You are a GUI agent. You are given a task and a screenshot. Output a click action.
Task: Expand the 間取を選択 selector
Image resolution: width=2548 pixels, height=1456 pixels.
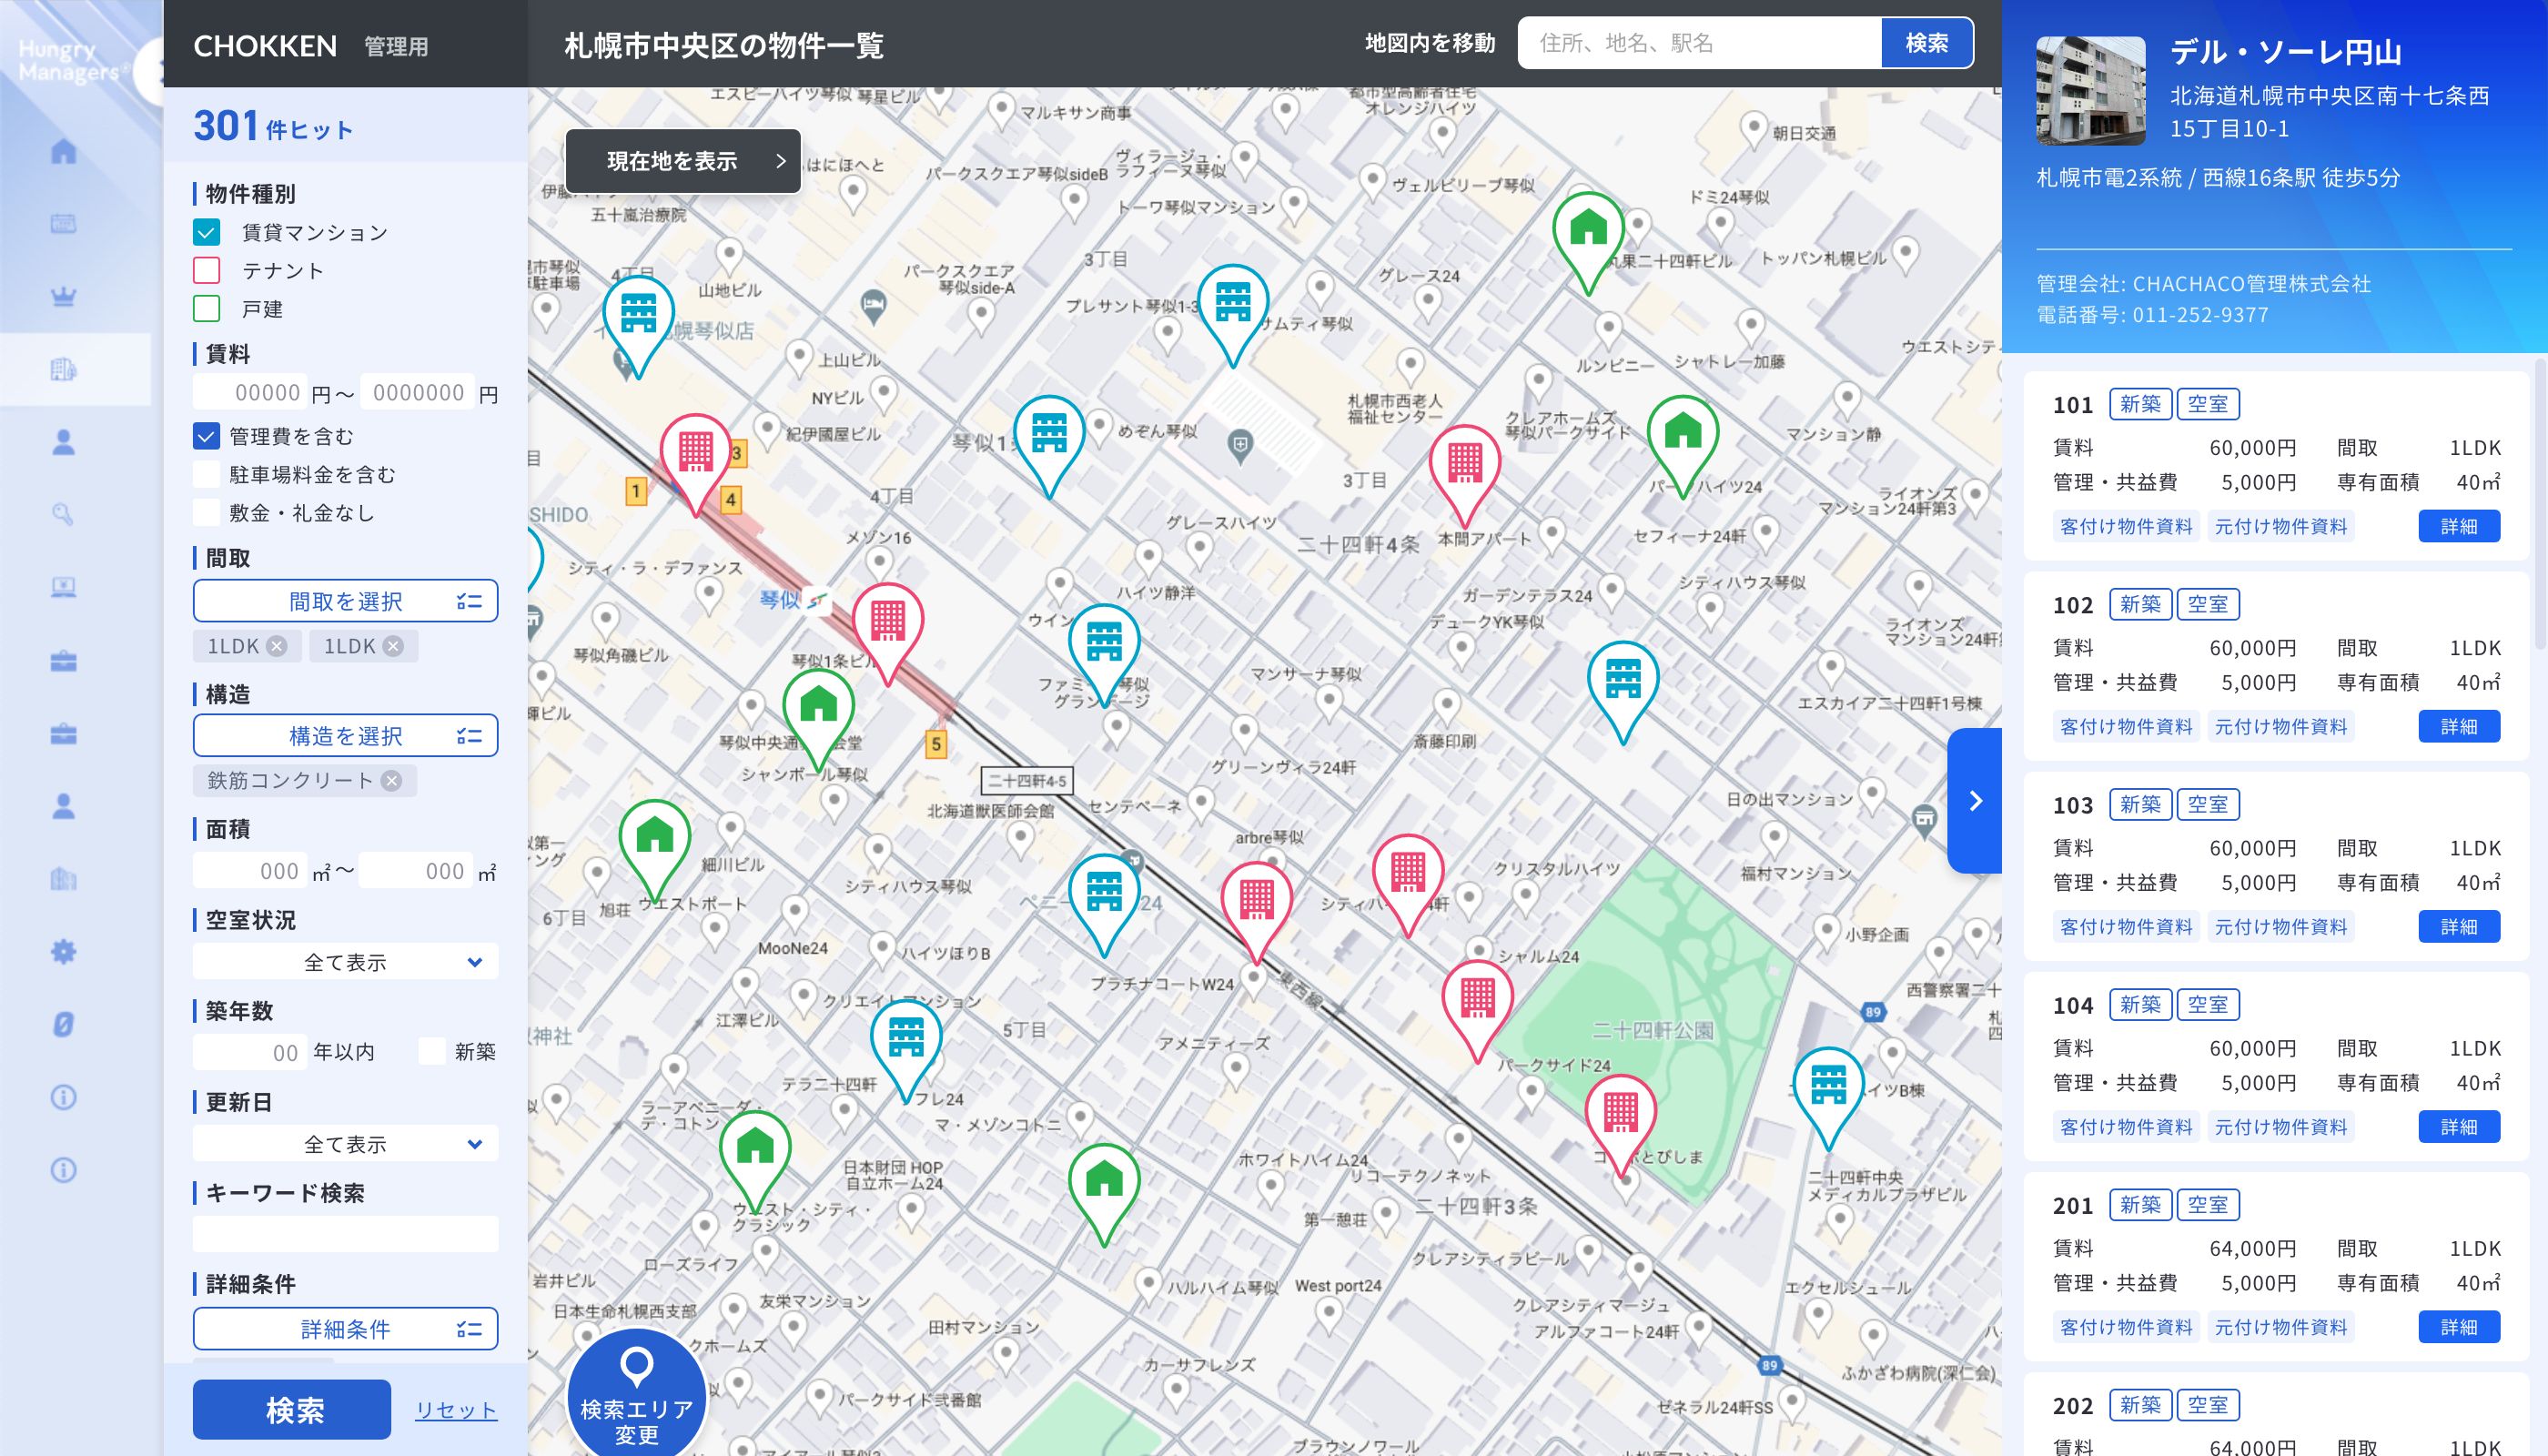[345, 601]
